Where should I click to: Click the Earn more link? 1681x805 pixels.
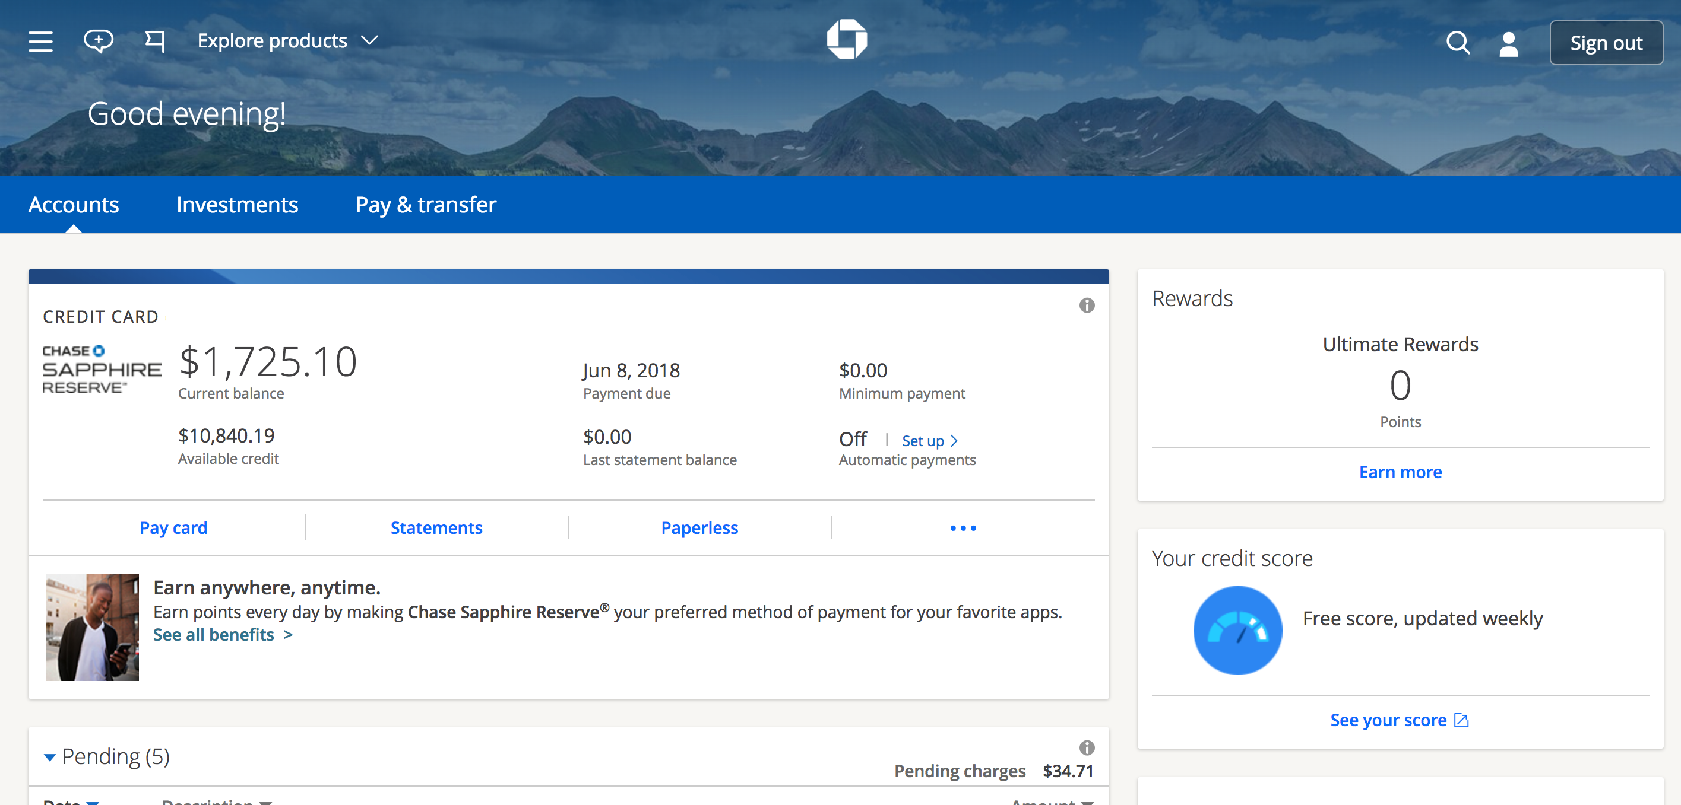pos(1400,472)
